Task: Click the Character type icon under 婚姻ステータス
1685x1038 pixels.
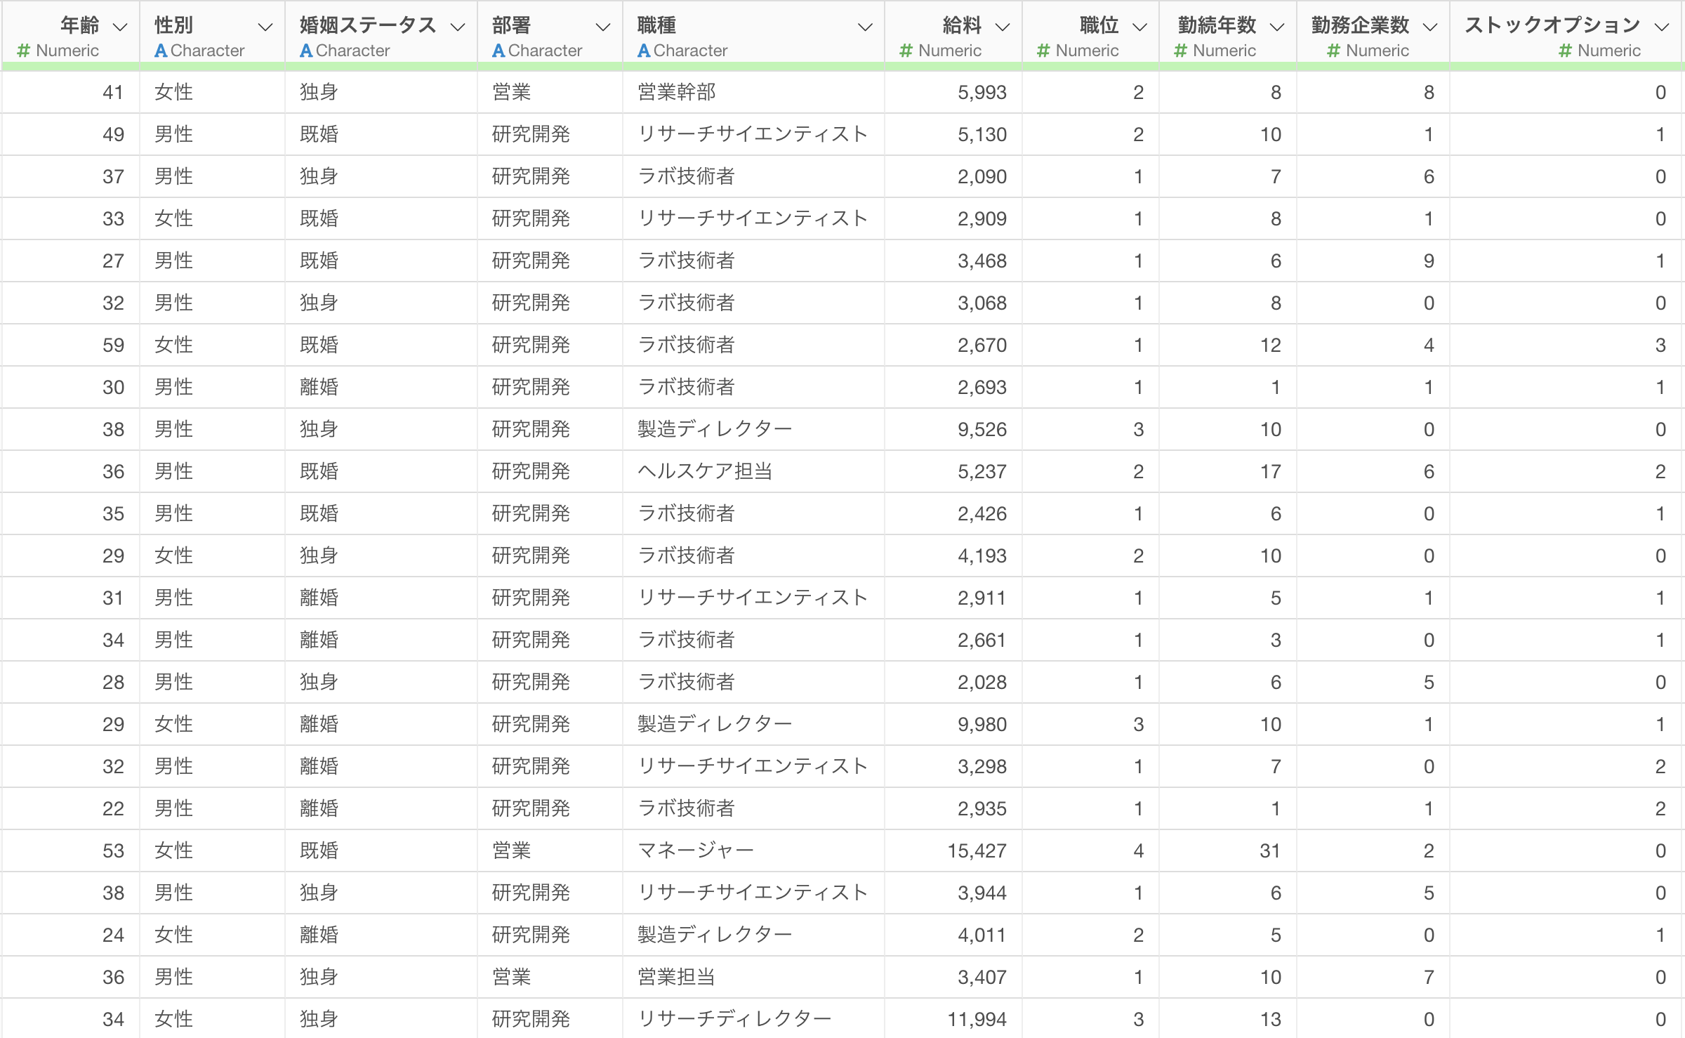Action: click(306, 51)
